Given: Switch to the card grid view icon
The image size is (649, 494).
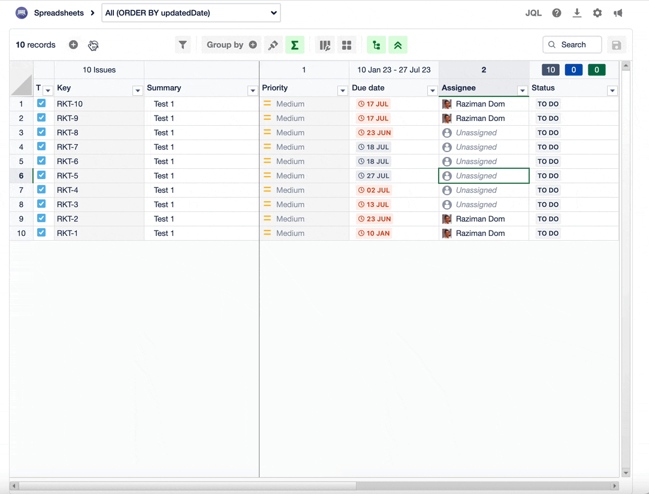Looking at the screenshot, I should [x=346, y=45].
